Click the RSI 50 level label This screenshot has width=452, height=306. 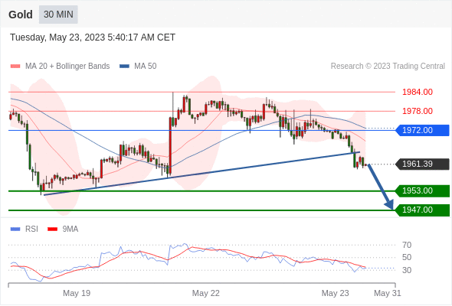(407, 257)
